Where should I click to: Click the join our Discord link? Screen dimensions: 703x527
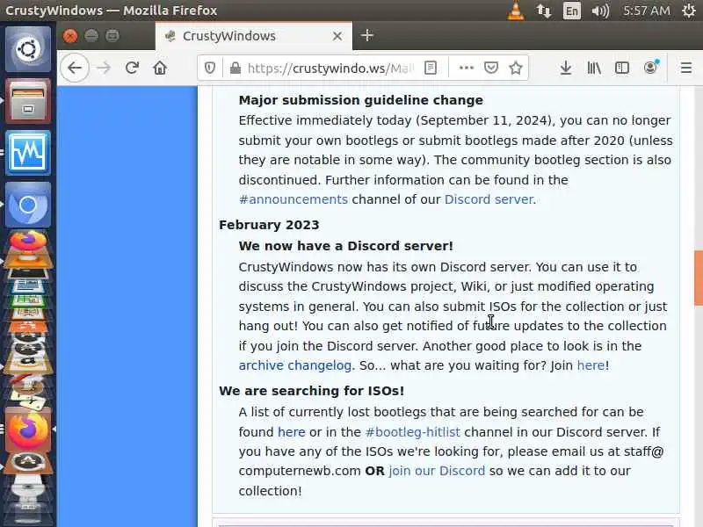pyautogui.click(x=437, y=471)
